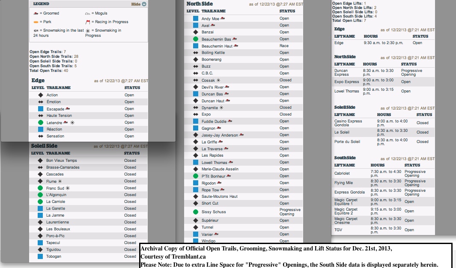Click the Le Soleil lift Closed status
Image resolution: width=456 pixels, height=268 pixels.
click(x=422, y=132)
